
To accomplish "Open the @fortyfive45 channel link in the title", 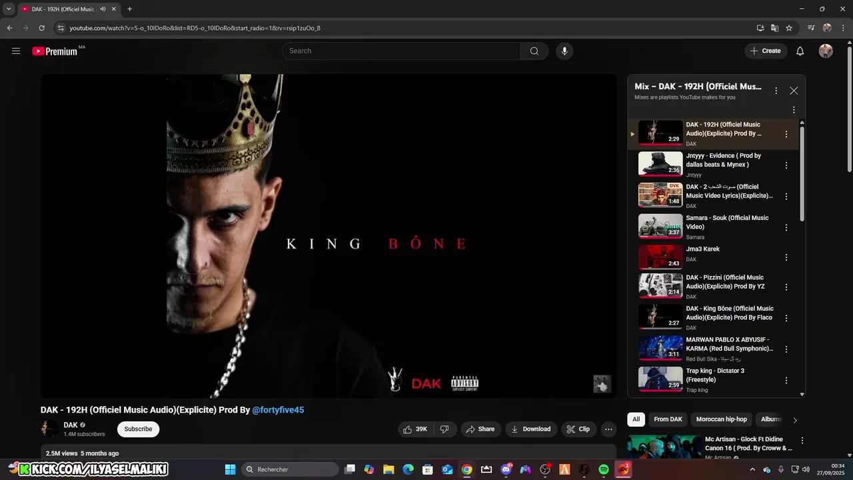I will point(278,410).
